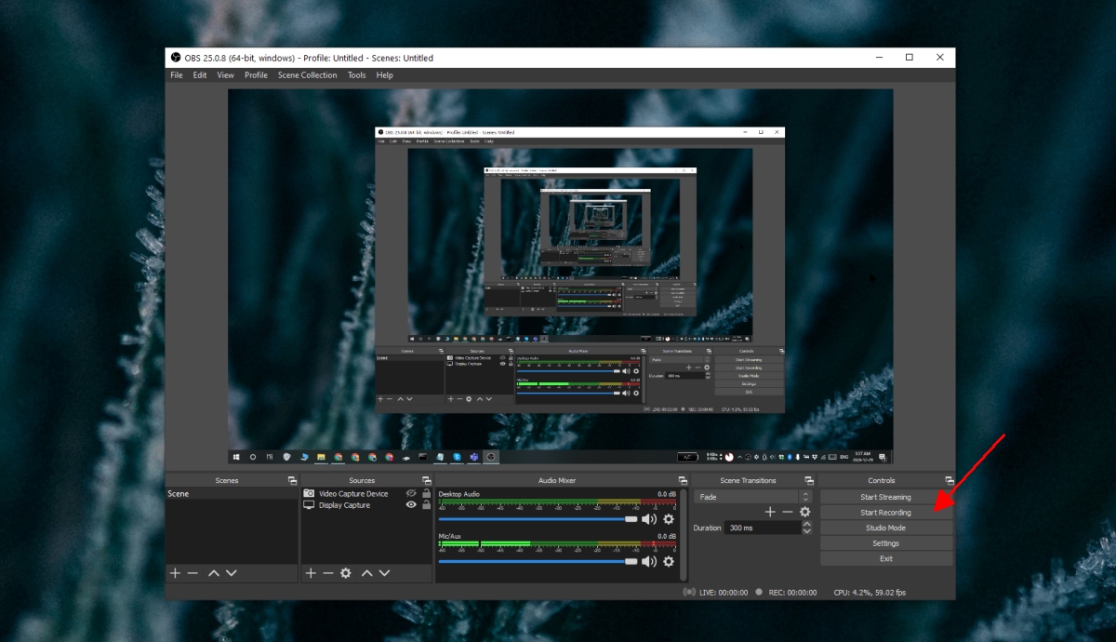This screenshot has width=1116, height=642.
Task: Click the OBS logo in title bar
Action: [175, 58]
